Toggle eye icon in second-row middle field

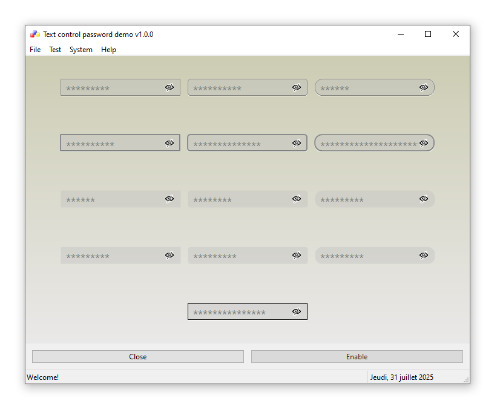tap(297, 143)
